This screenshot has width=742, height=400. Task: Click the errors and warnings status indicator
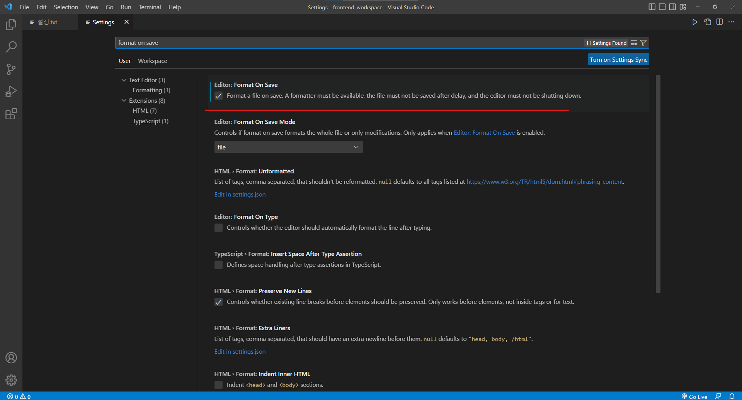tap(19, 397)
